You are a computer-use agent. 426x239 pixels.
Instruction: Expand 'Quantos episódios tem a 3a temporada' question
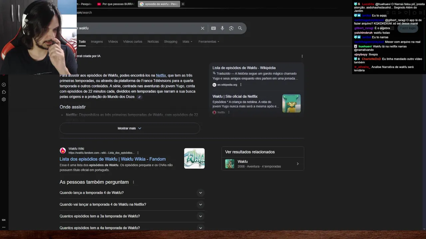pos(132,216)
